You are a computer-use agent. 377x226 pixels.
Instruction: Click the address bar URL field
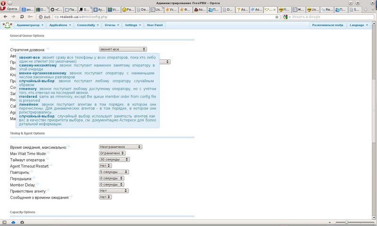click(164, 17)
